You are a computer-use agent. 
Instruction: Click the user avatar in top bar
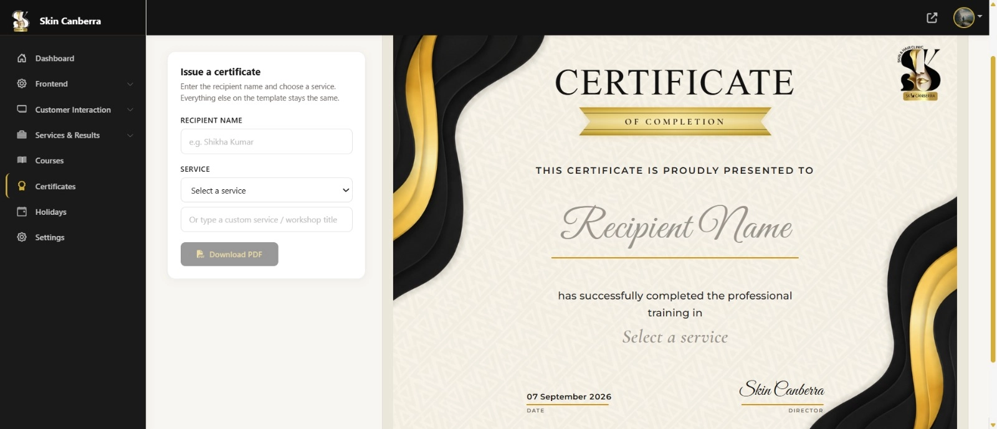[x=964, y=17]
